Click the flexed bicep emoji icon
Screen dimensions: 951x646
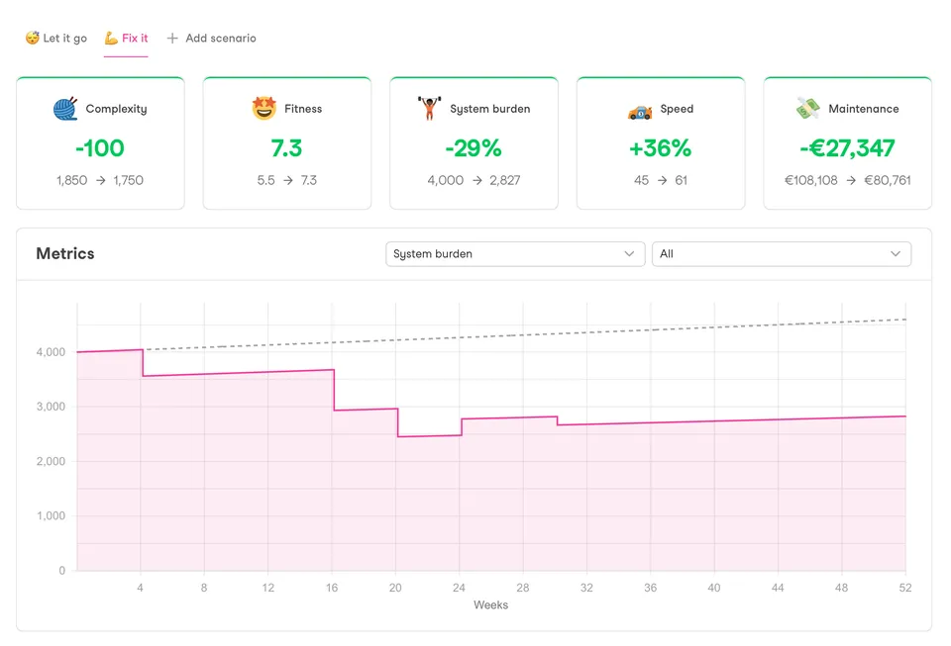[x=112, y=39]
